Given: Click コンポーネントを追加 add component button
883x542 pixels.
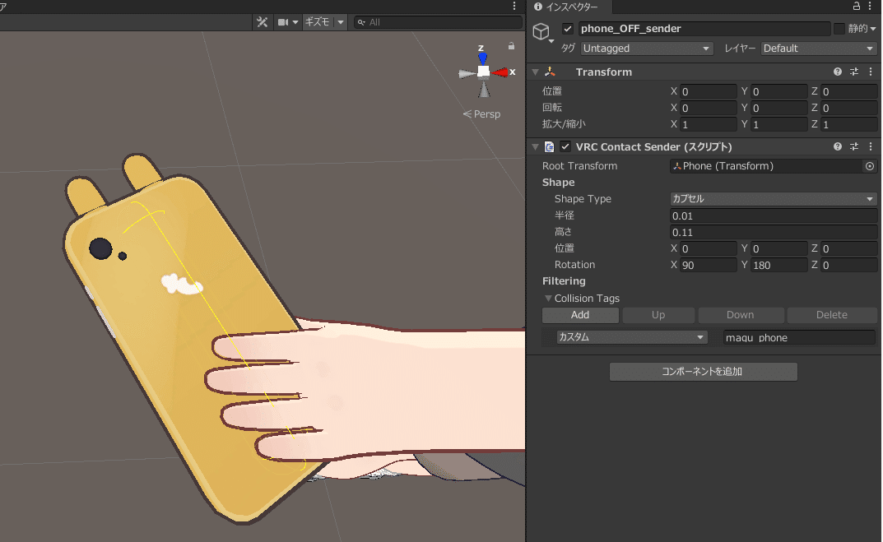Looking at the screenshot, I should click(703, 372).
